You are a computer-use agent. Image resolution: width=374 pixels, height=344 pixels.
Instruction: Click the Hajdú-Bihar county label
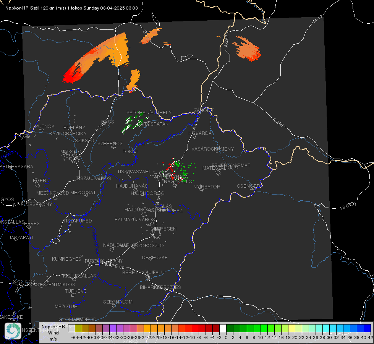coord(95,242)
